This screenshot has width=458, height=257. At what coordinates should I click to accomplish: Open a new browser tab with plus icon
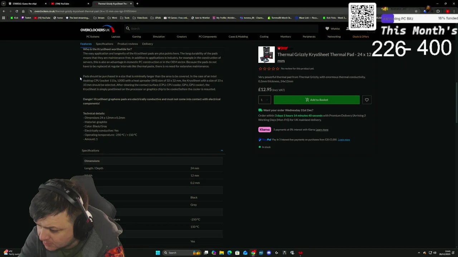pyautogui.click(x=137, y=4)
